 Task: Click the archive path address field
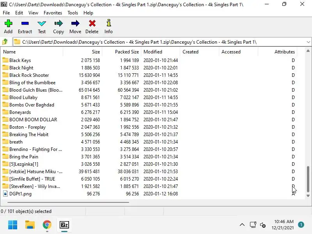click(162, 42)
